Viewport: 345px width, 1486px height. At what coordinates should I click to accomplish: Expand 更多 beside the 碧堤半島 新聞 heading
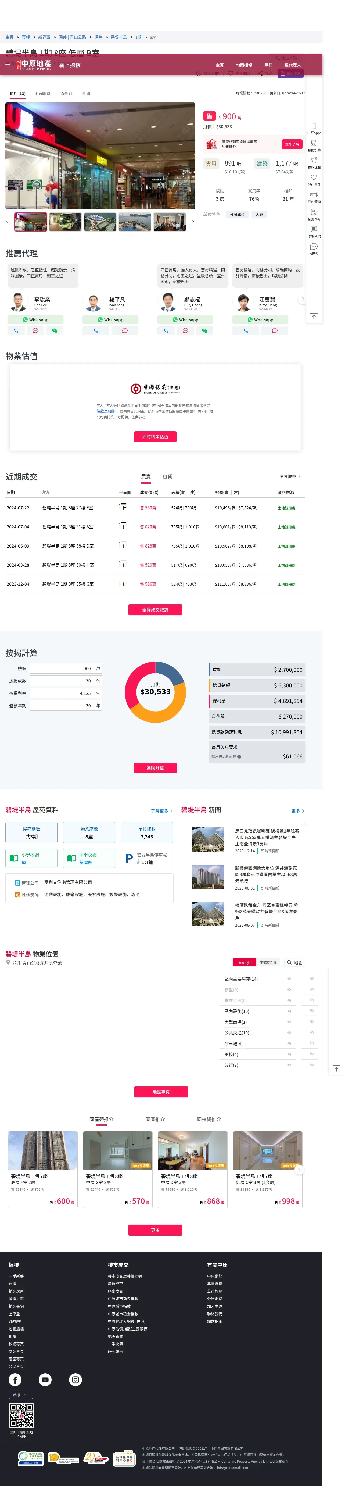pos(298,811)
